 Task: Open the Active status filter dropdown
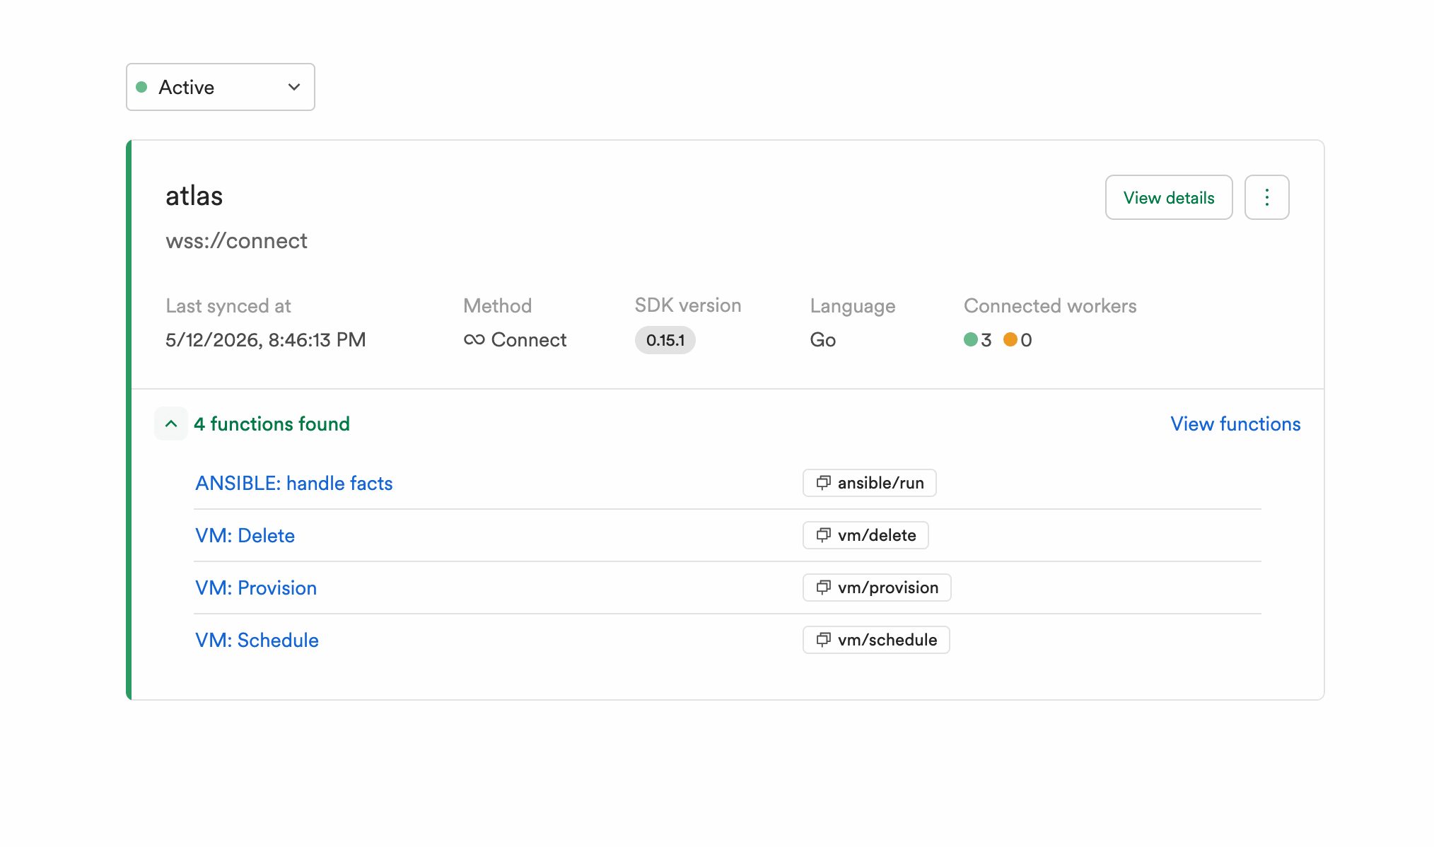(220, 87)
